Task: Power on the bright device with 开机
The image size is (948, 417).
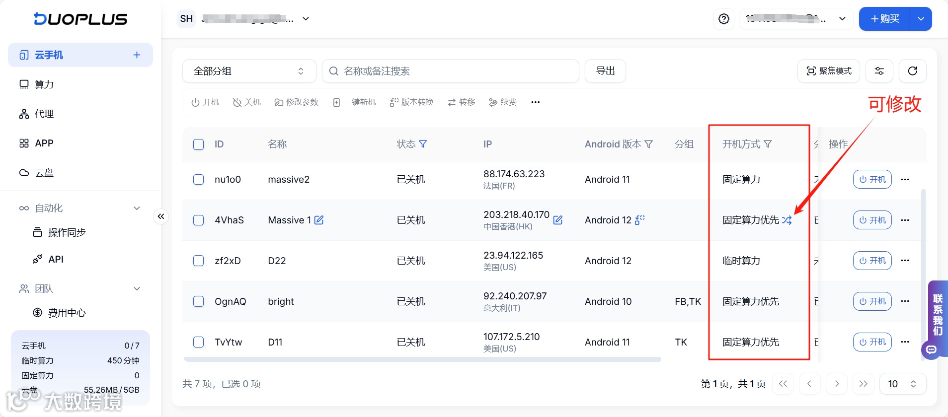Action: click(x=872, y=301)
